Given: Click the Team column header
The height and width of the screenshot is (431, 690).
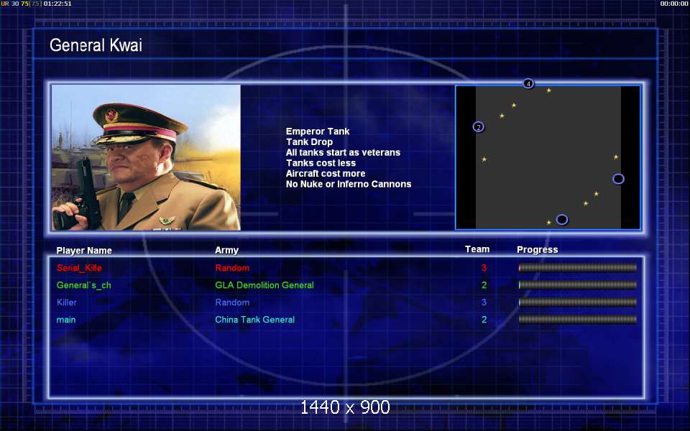Looking at the screenshot, I should (477, 249).
